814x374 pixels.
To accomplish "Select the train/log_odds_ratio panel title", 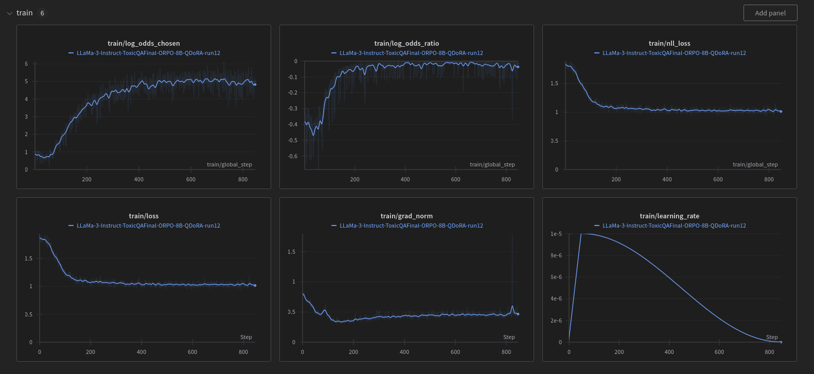I will pos(406,43).
